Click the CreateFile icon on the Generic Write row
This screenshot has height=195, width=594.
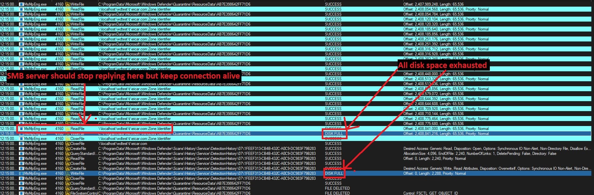pyautogui.click(x=68, y=168)
